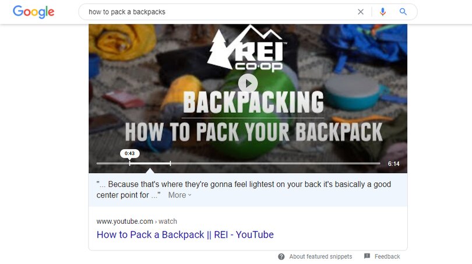Screen dimensions: 472x264
Task: Click the 6:14 video duration label
Action: point(393,164)
